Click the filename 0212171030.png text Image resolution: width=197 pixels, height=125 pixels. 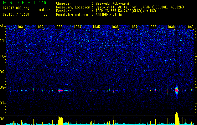(16, 8)
